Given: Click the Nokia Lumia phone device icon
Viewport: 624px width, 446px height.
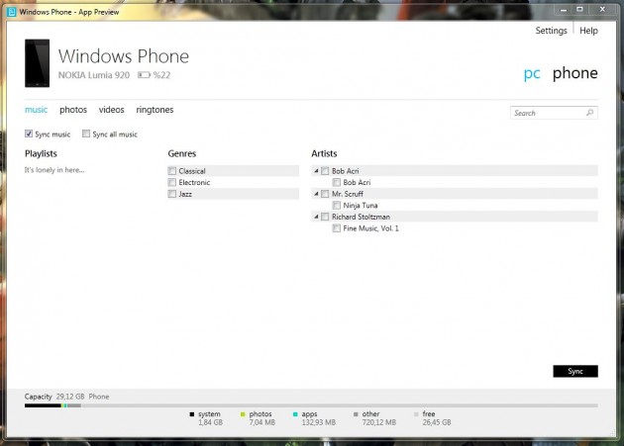Looking at the screenshot, I should coord(37,63).
